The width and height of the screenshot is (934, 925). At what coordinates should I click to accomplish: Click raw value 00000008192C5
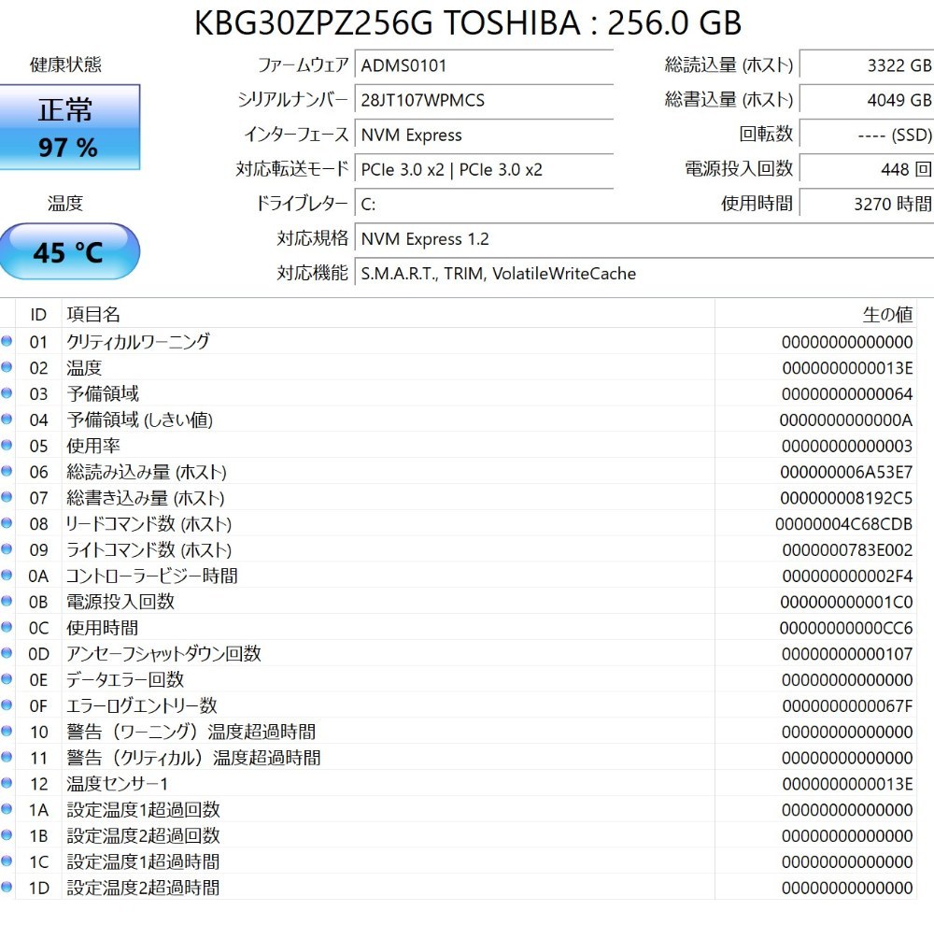coord(846,498)
